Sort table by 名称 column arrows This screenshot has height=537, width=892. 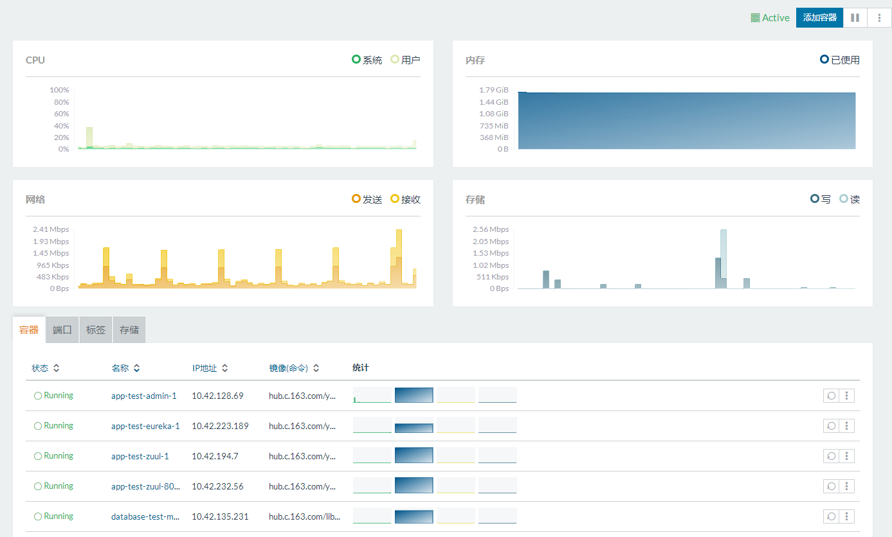coord(136,368)
